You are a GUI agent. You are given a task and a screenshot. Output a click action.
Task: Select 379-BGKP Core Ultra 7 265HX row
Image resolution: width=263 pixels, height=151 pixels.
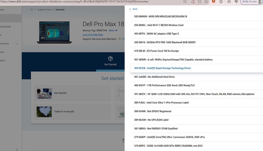196,137
